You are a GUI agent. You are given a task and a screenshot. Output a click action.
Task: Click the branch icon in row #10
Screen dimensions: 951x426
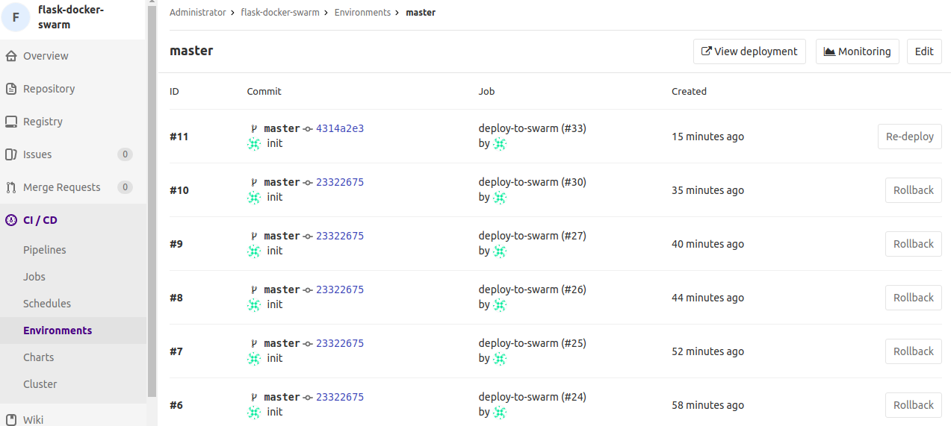point(254,182)
